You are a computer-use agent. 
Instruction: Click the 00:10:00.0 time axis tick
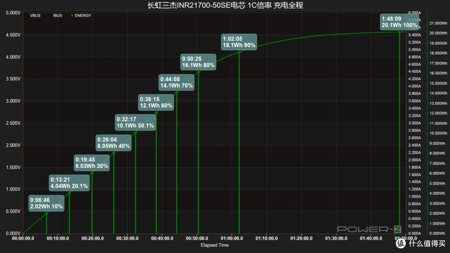click(57, 238)
